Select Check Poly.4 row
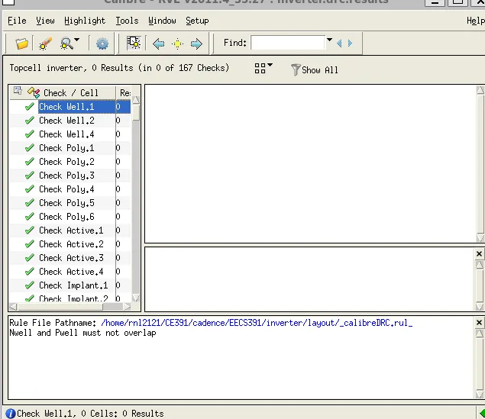Image resolution: width=485 pixels, height=419 pixels. (x=70, y=189)
